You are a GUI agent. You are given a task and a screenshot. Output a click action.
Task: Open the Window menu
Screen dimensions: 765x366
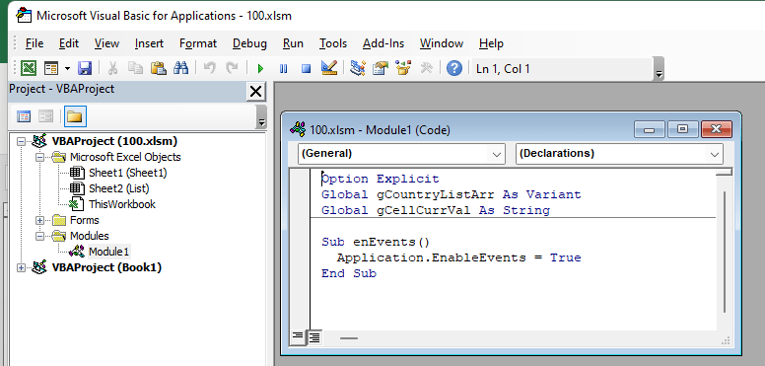click(442, 43)
